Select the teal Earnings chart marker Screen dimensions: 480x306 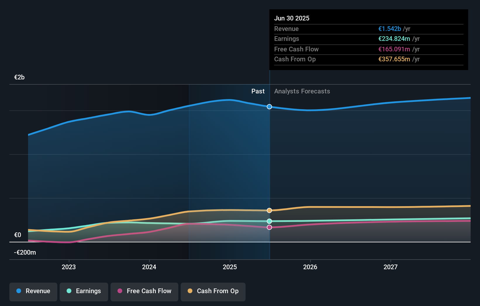click(269, 221)
